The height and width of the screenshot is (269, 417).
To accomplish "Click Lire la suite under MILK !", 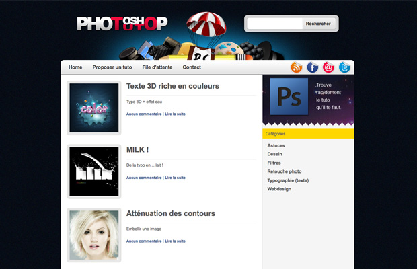I will (176, 178).
